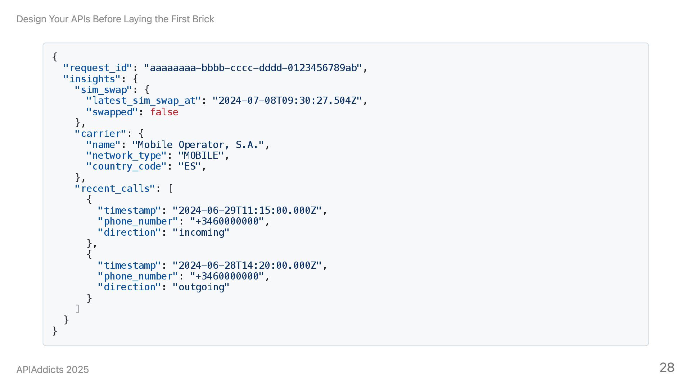Select the "latest_sim_swap_at" key
The height and width of the screenshot is (388, 691).
click(144, 101)
